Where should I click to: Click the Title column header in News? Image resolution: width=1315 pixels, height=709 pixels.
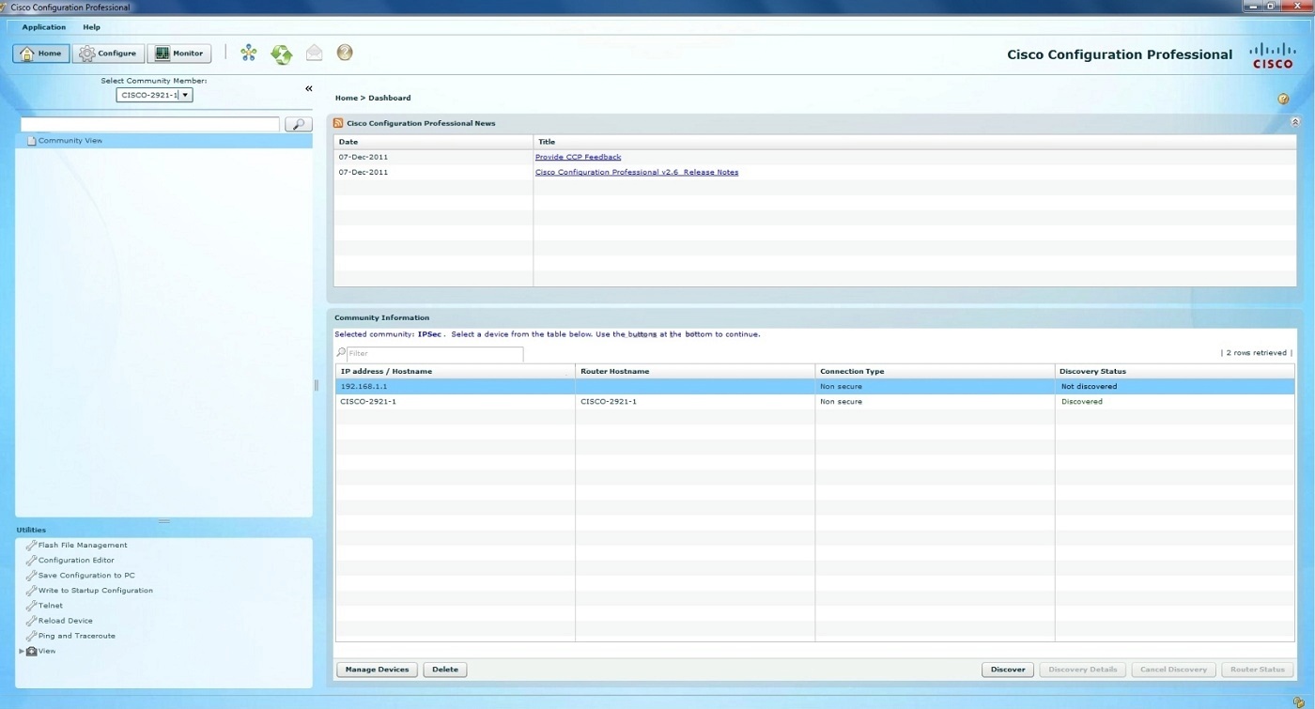coord(915,142)
